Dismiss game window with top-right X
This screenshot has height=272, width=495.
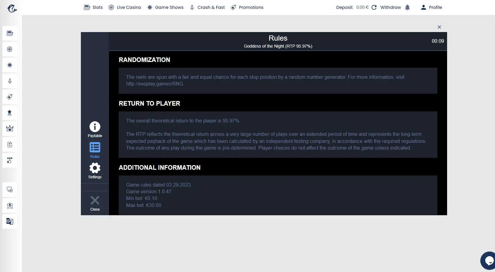[439, 27]
